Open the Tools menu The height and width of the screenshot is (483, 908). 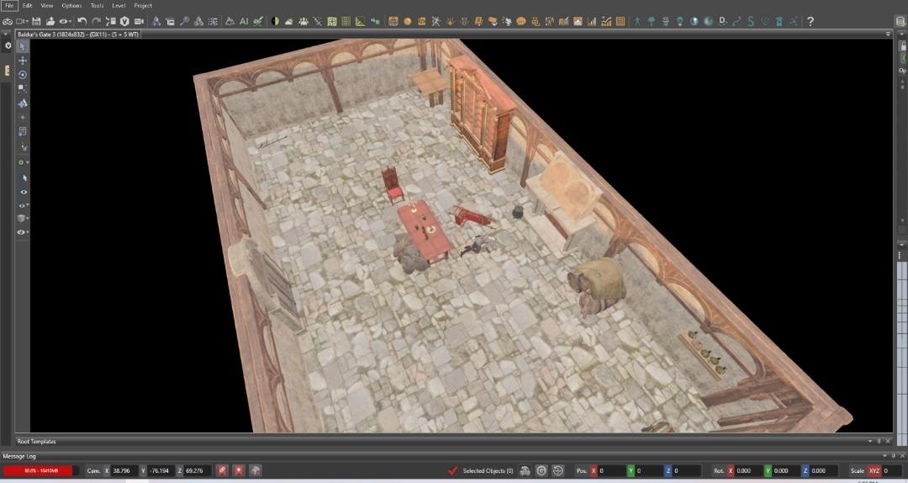98,6
